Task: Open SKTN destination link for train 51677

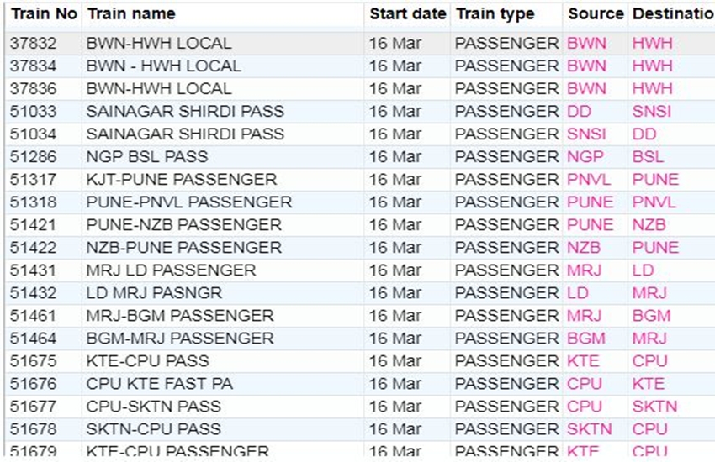Action: 654,407
